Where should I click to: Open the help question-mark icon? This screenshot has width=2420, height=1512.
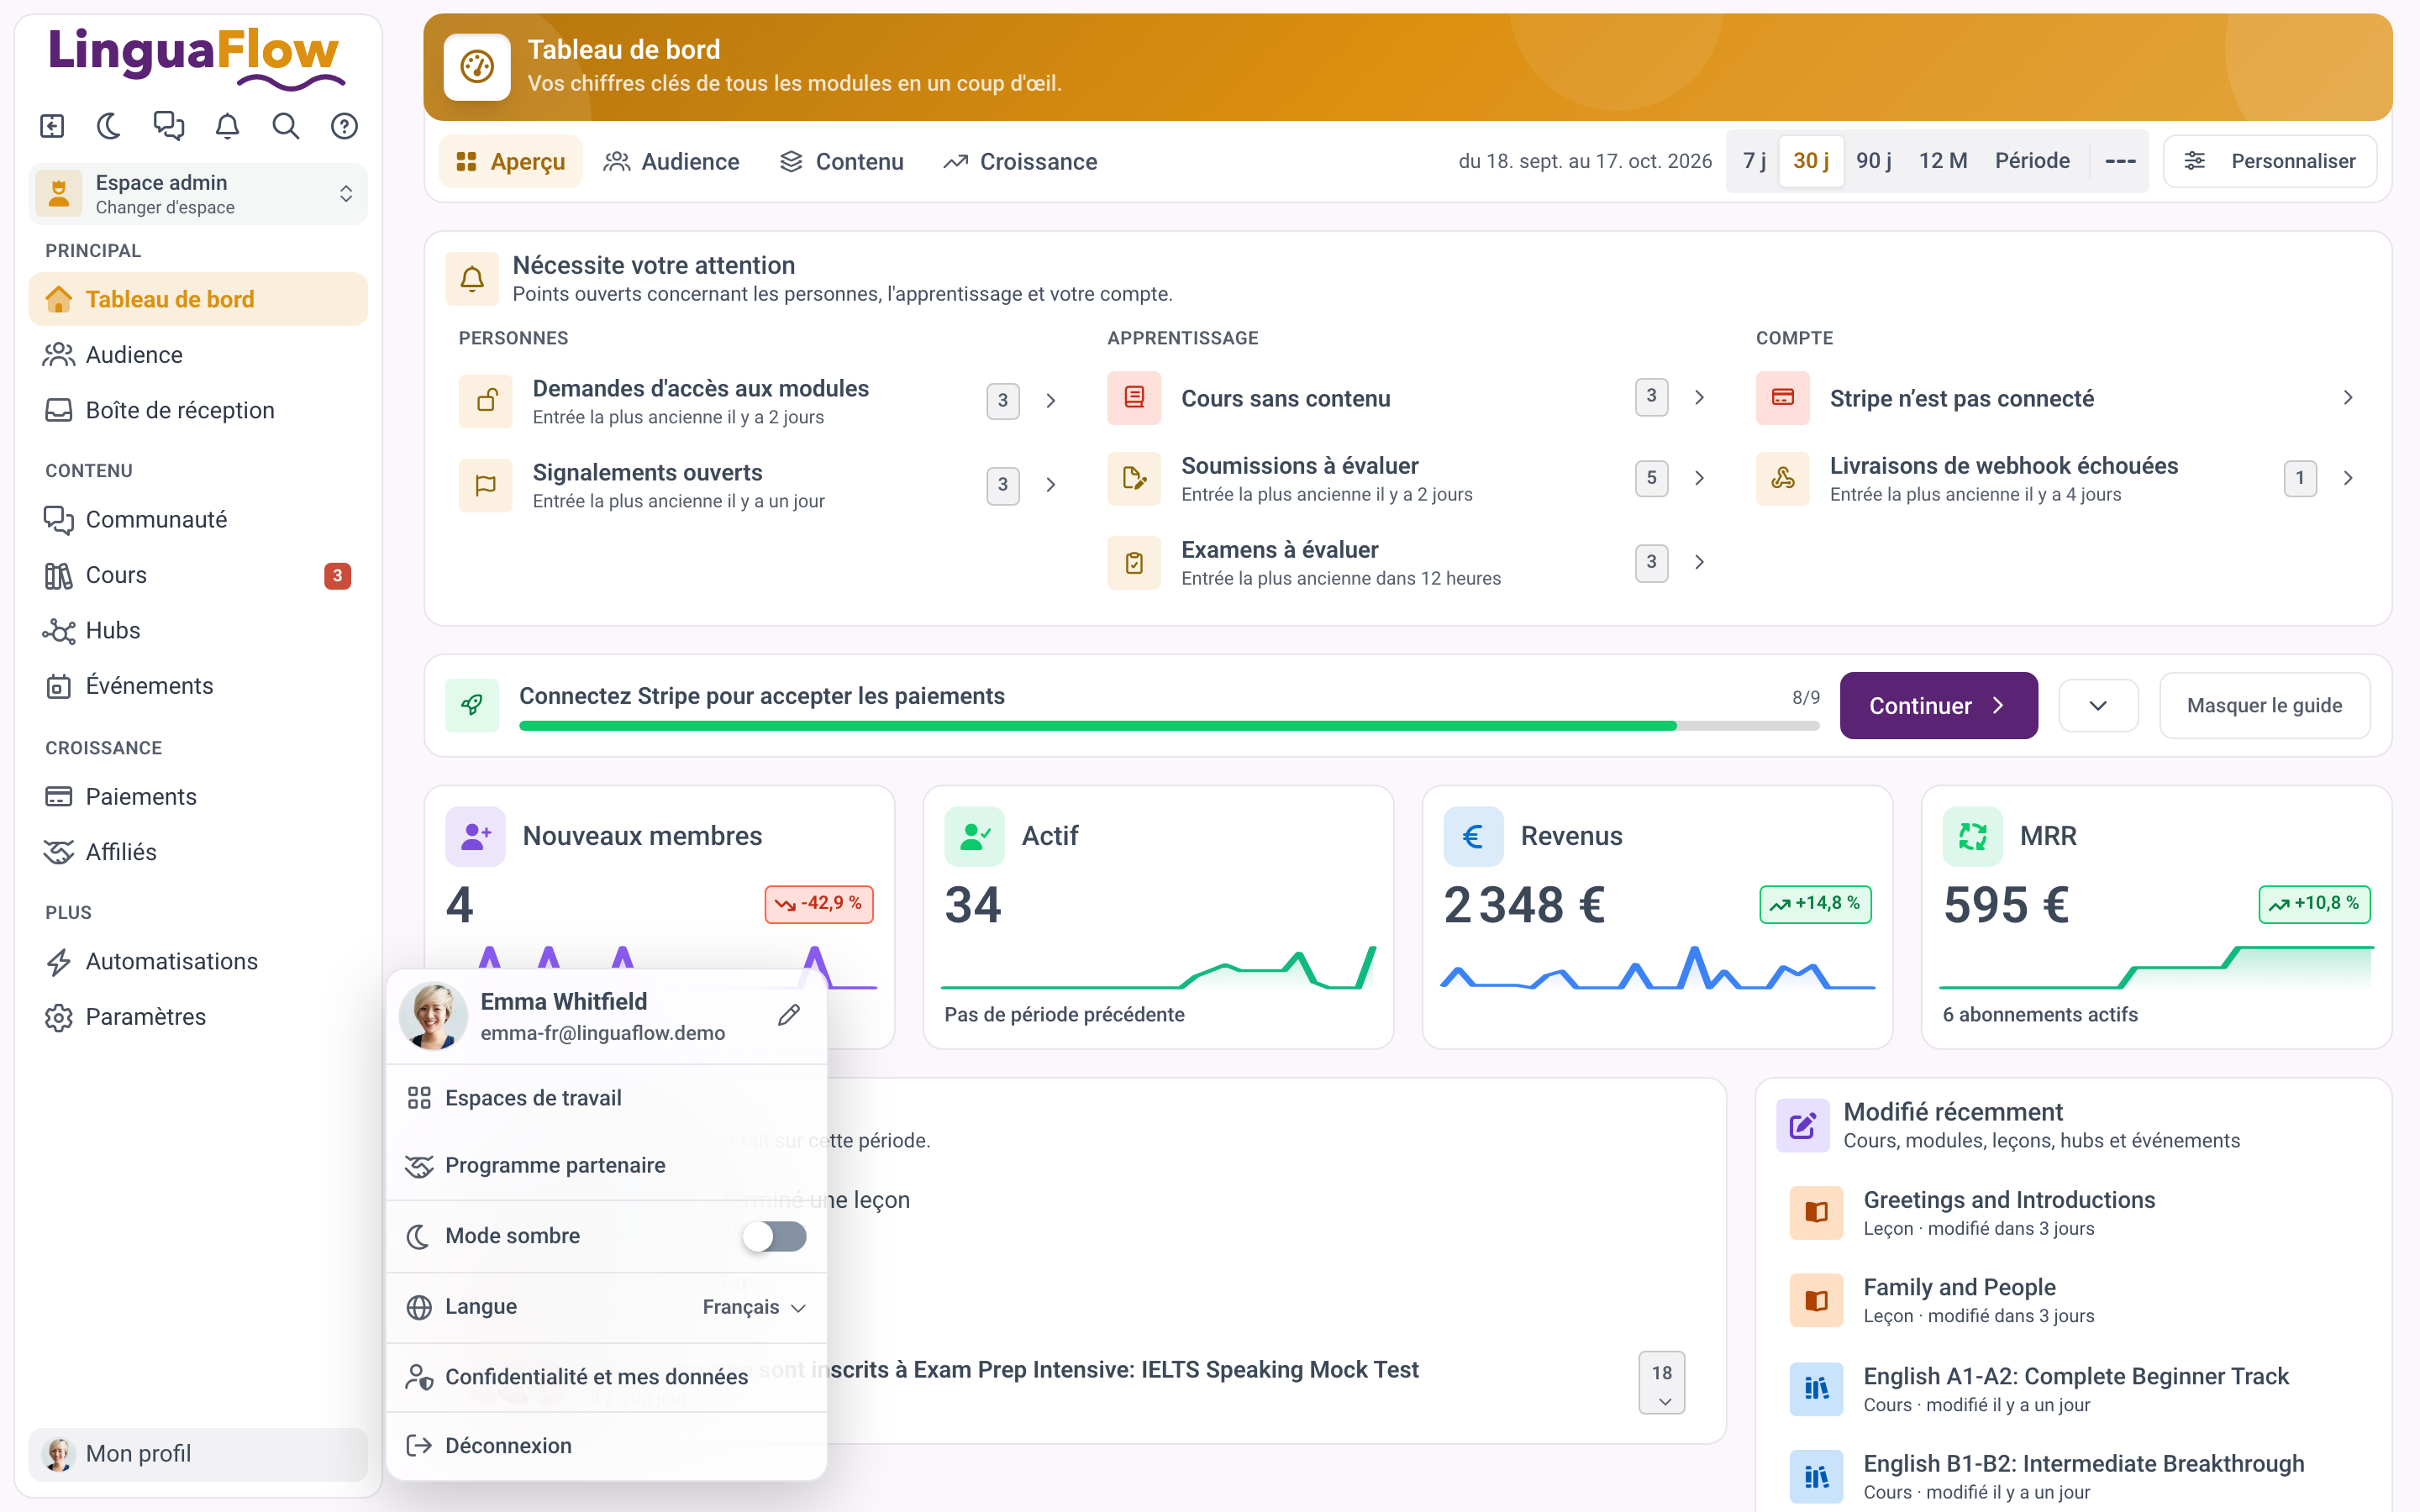[344, 126]
